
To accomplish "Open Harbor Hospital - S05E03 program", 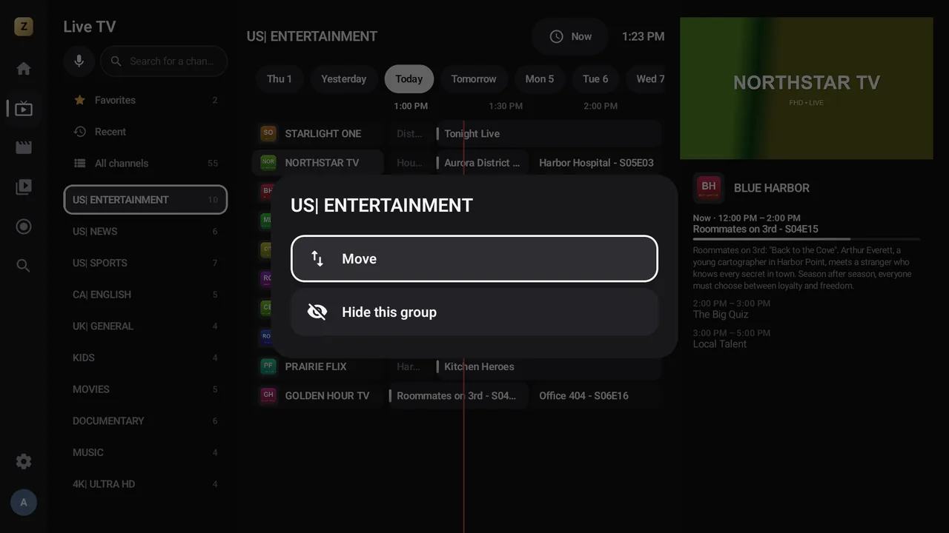I will [x=596, y=162].
